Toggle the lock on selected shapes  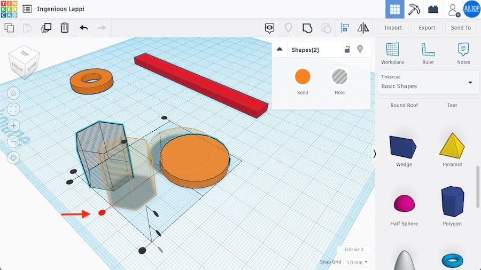(347, 50)
